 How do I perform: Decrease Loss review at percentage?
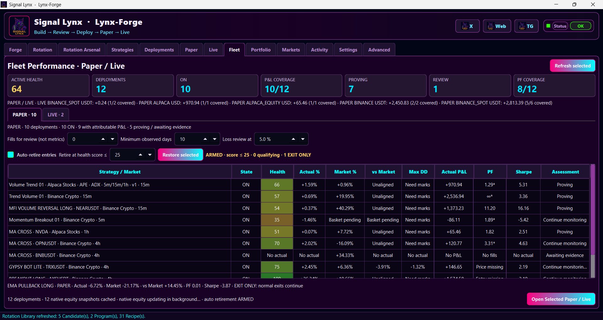pos(303,139)
